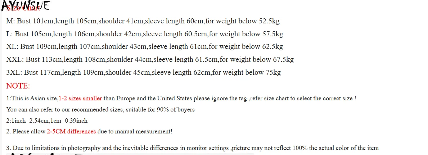Image resolution: width=428 pixels, height=155 pixels.
Task: Click the red NOTE: heading
Action: coord(18,86)
